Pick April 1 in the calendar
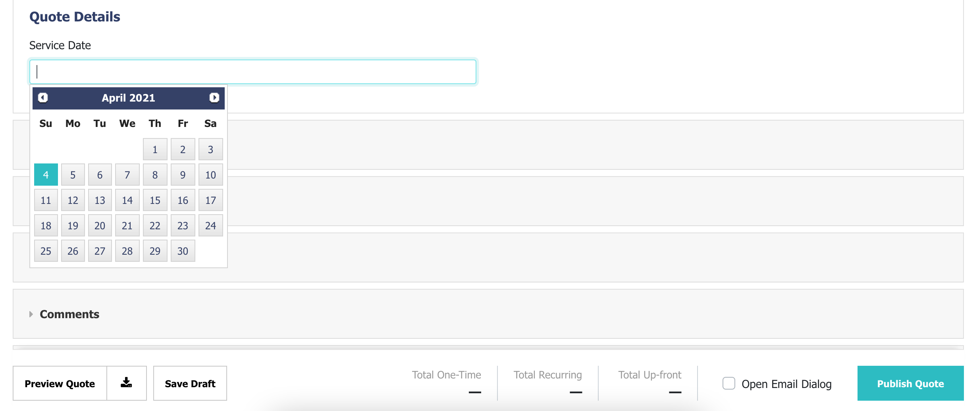Viewport: 979px width, 411px height. pyautogui.click(x=155, y=150)
